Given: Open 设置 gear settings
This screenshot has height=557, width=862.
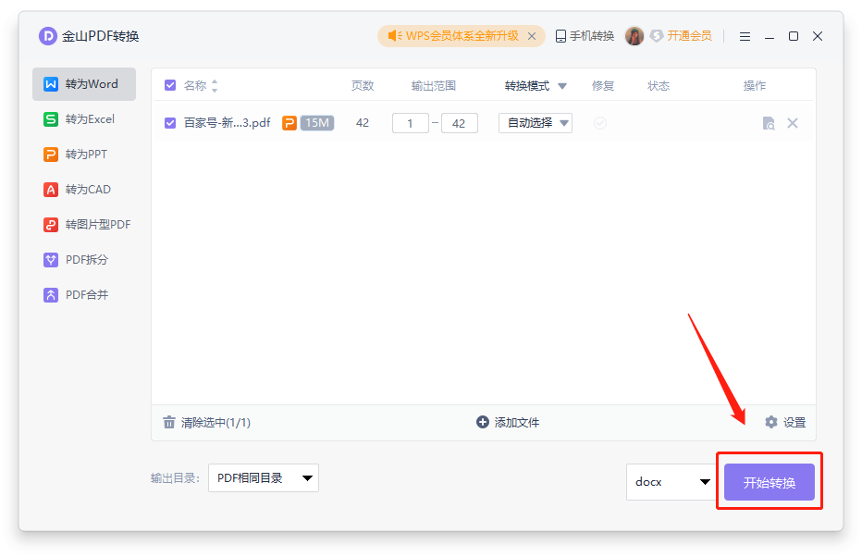Looking at the screenshot, I should tap(785, 422).
